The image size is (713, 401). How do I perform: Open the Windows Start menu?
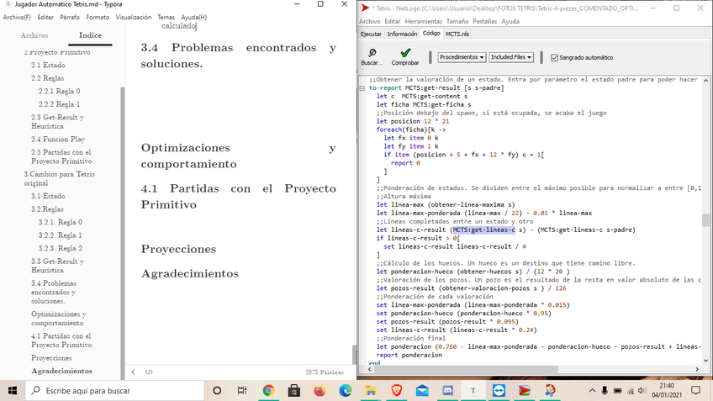[13, 390]
